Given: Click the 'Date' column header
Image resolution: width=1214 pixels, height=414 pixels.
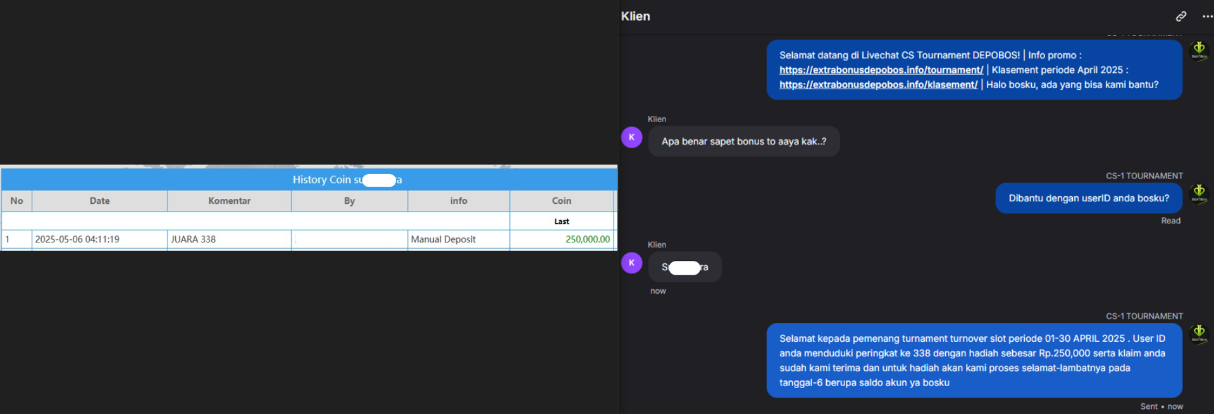Looking at the screenshot, I should (x=99, y=201).
